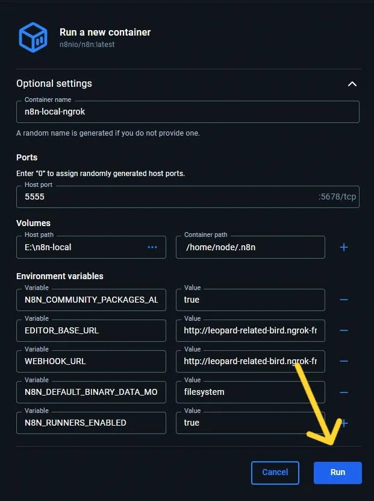
Task: Click the N8N_RUNNERS_ENABLED variable name field
Action: (90, 423)
